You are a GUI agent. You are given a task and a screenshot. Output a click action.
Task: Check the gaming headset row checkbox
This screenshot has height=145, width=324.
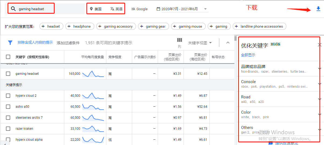pyautogui.click(x=8, y=74)
